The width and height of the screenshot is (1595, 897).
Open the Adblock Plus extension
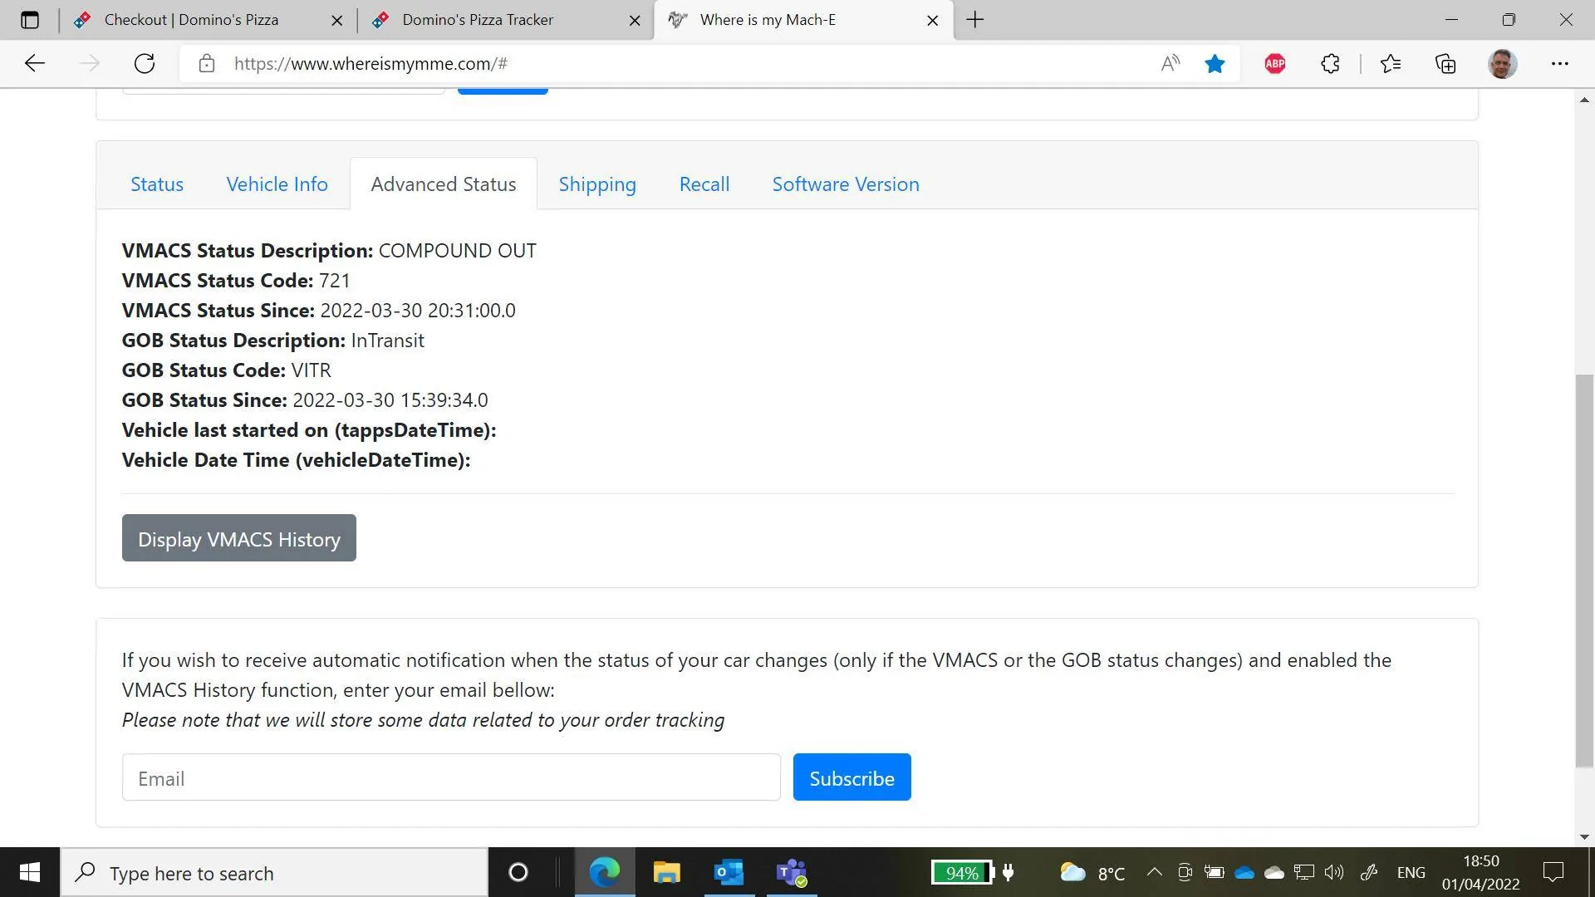[x=1274, y=64]
